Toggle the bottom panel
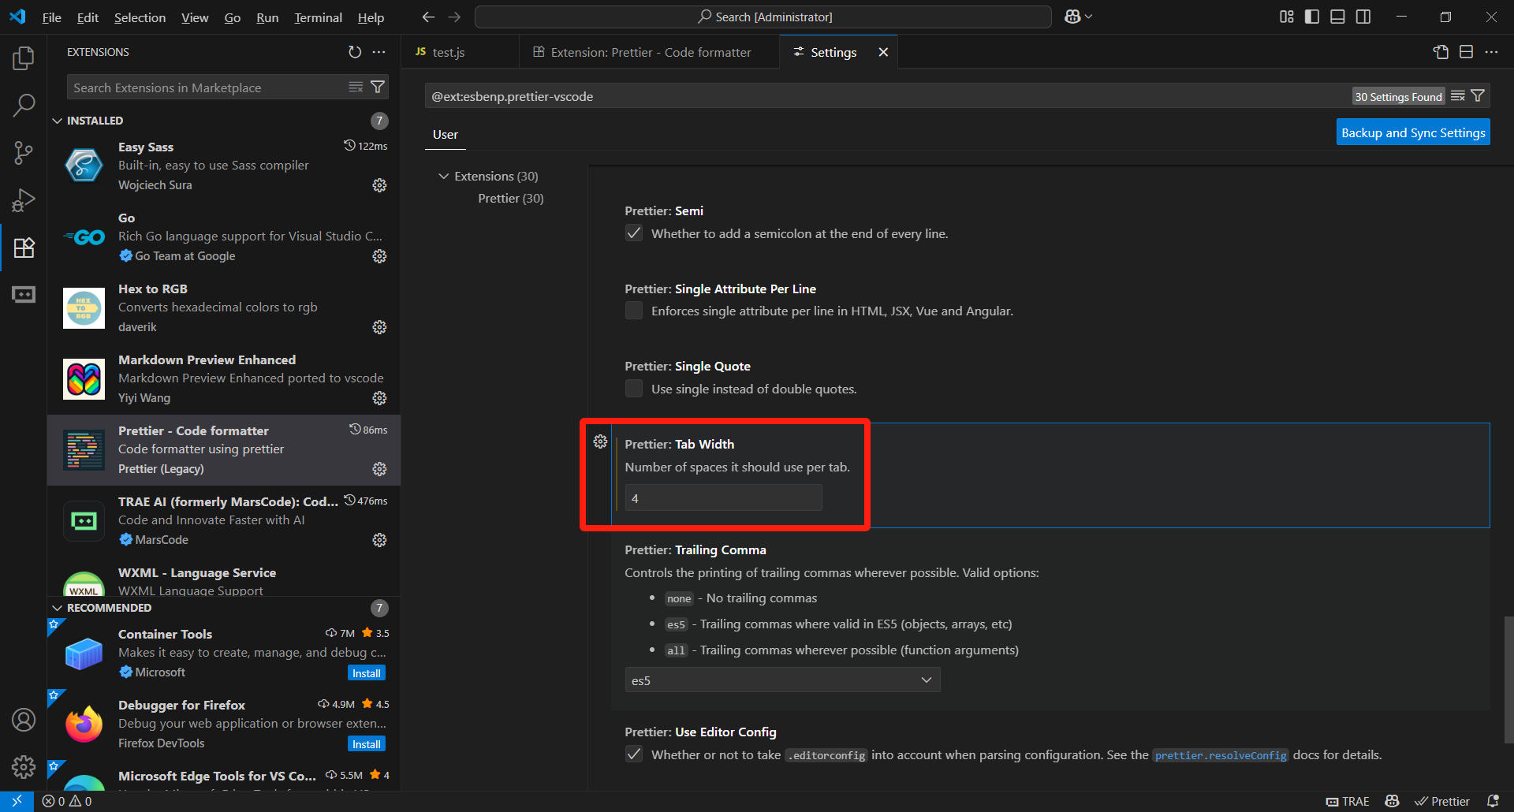This screenshot has height=812, width=1514. (x=1337, y=17)
